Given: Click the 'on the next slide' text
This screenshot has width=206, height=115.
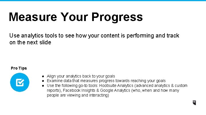Looking at the screenshot, I should [x=30, y=42].
